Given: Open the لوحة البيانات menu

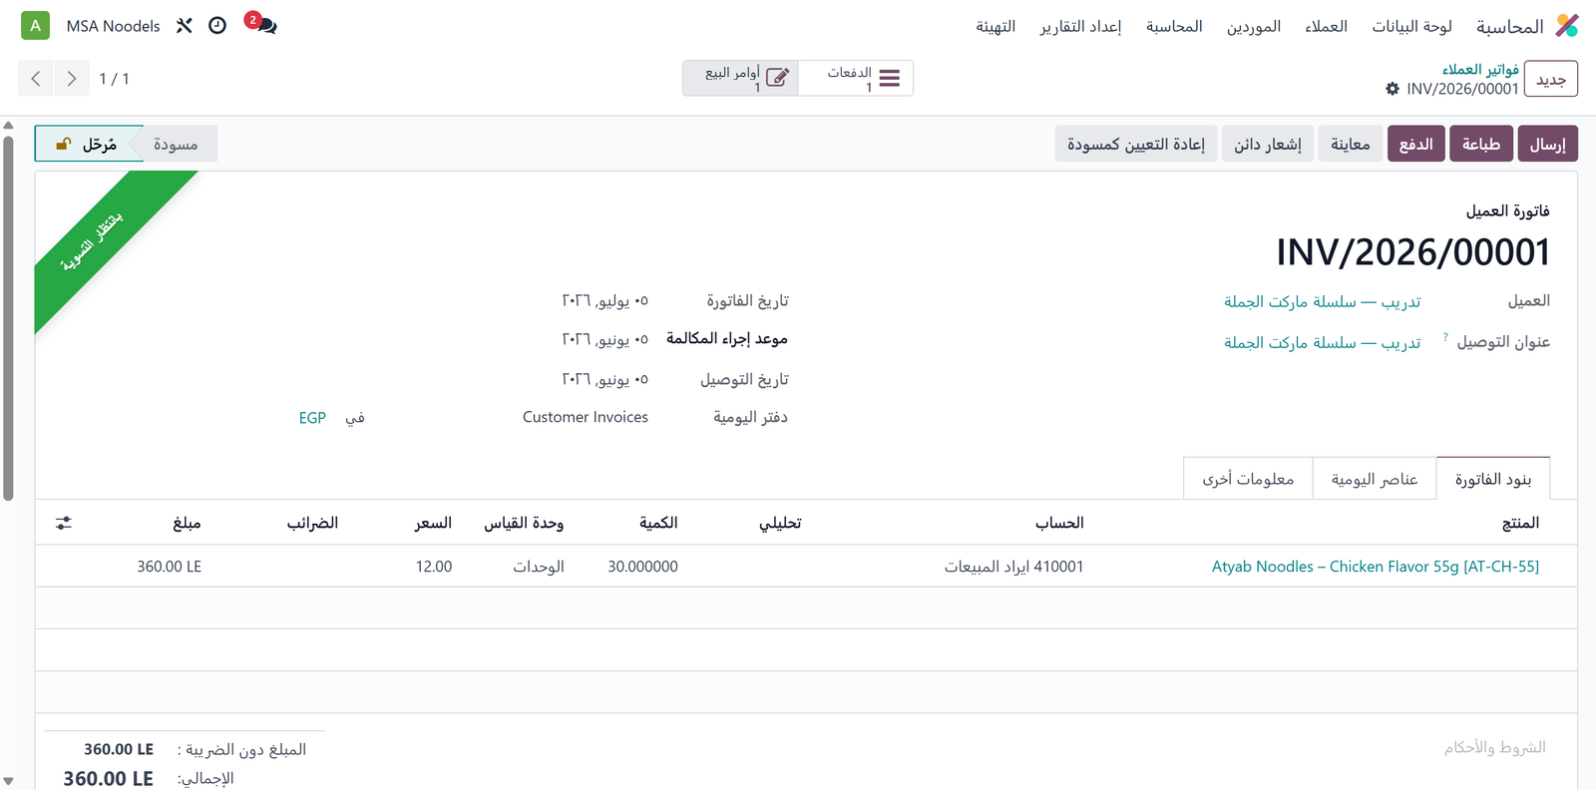Looking at the screenshot, I should coord(1411,26).
